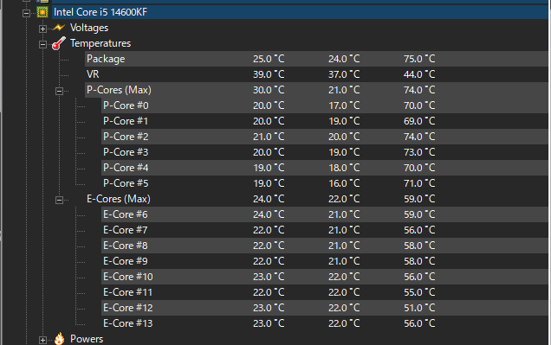This screenshot has height=345, width=551.
Task: Select the E-Core #6 row
Action: (x=325, y=214)
